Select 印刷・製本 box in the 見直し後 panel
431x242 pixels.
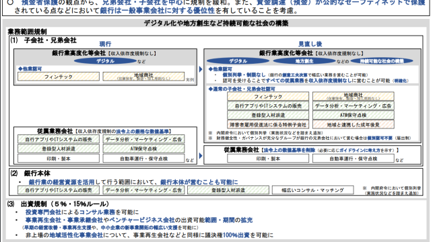pos(268,159)
